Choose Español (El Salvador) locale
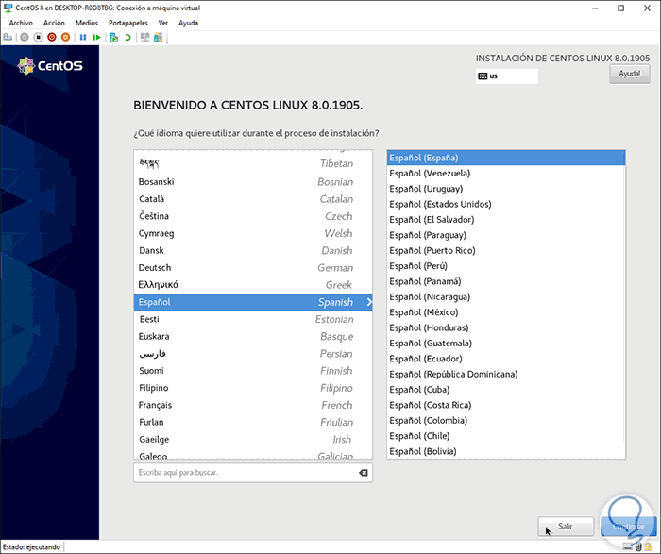 (506, 220)
